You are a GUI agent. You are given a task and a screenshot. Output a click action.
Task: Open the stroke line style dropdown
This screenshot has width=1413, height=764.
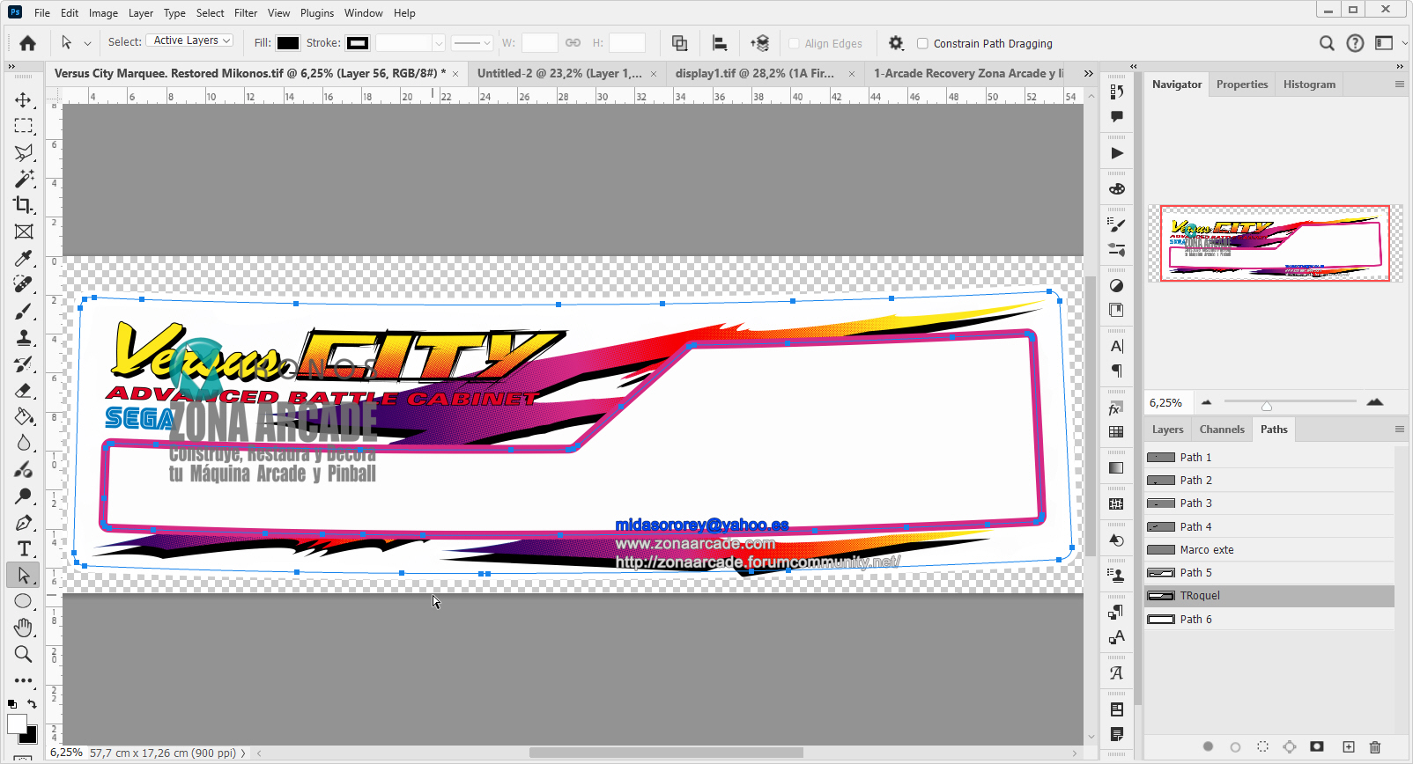point(472,43)
